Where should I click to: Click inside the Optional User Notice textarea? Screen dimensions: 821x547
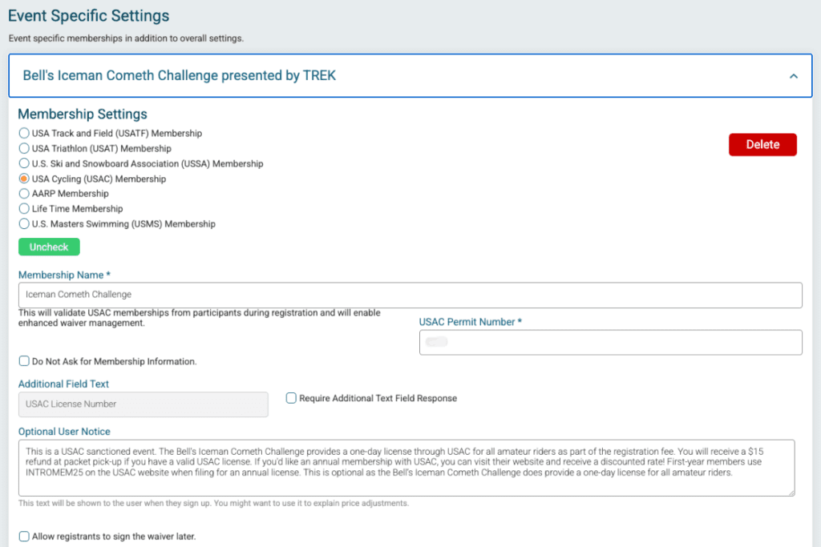(x=406, y=467)
